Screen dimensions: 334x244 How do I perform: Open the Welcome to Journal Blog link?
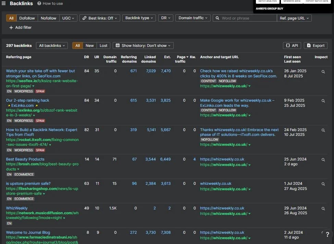click(28, 232)
